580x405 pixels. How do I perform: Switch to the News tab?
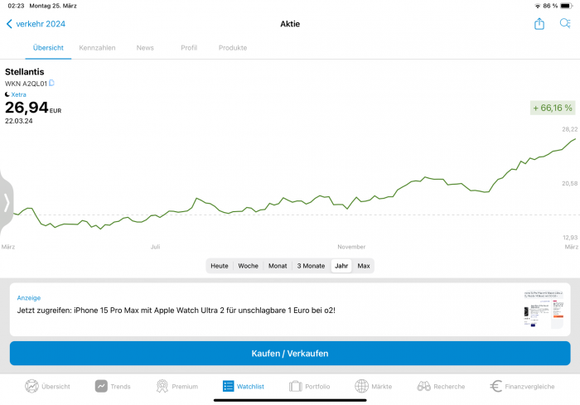click(145, 48)
